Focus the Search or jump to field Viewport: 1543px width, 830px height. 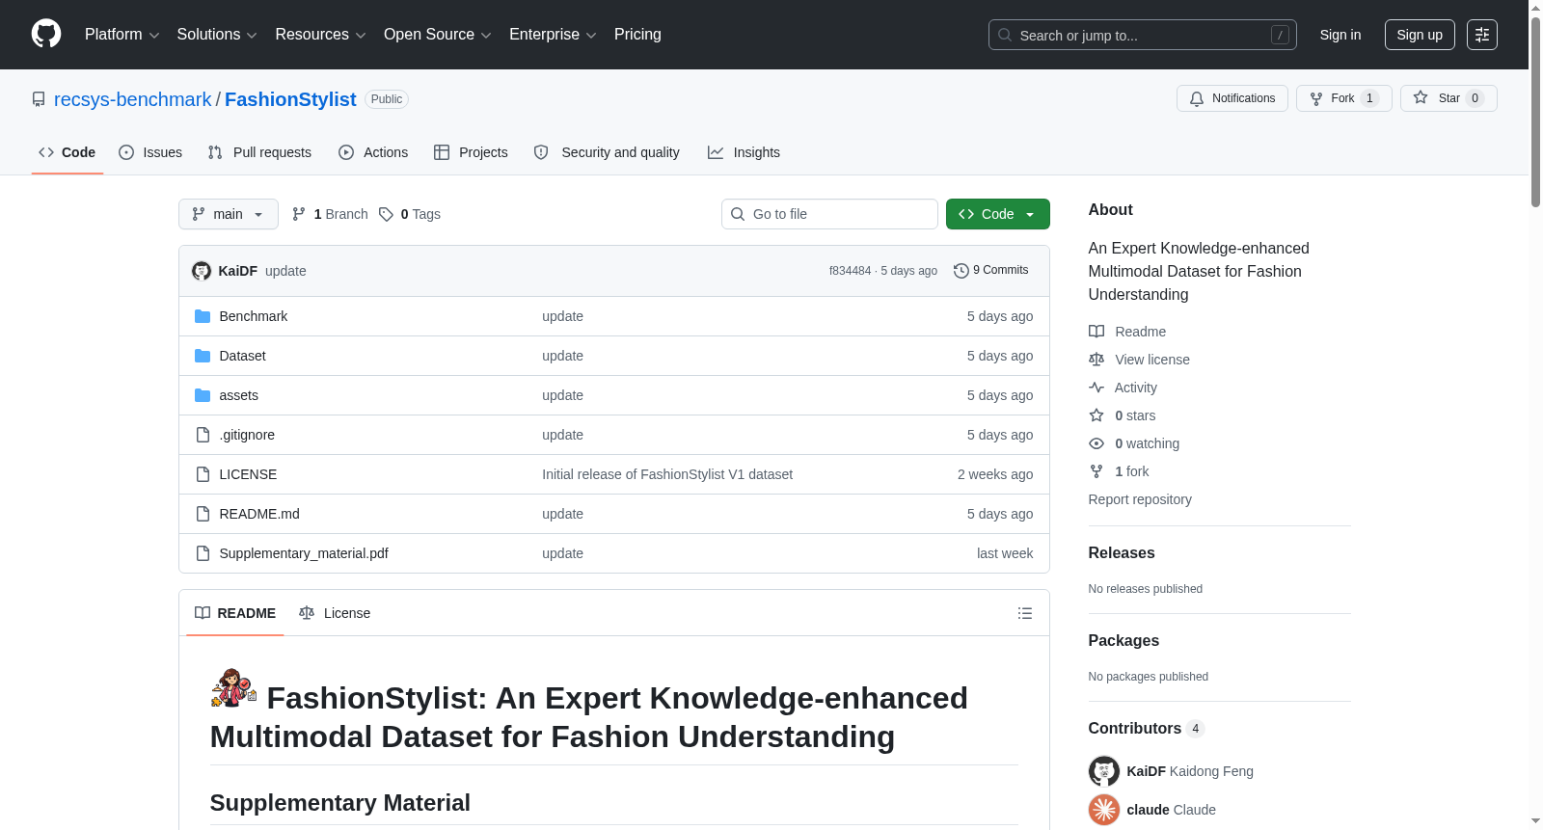coord(1143,35)
